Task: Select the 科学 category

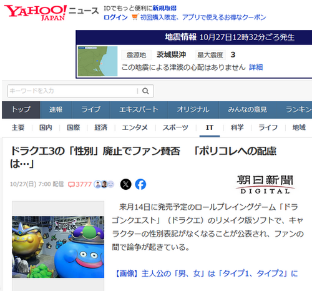Action: click(x=237, y=127)
